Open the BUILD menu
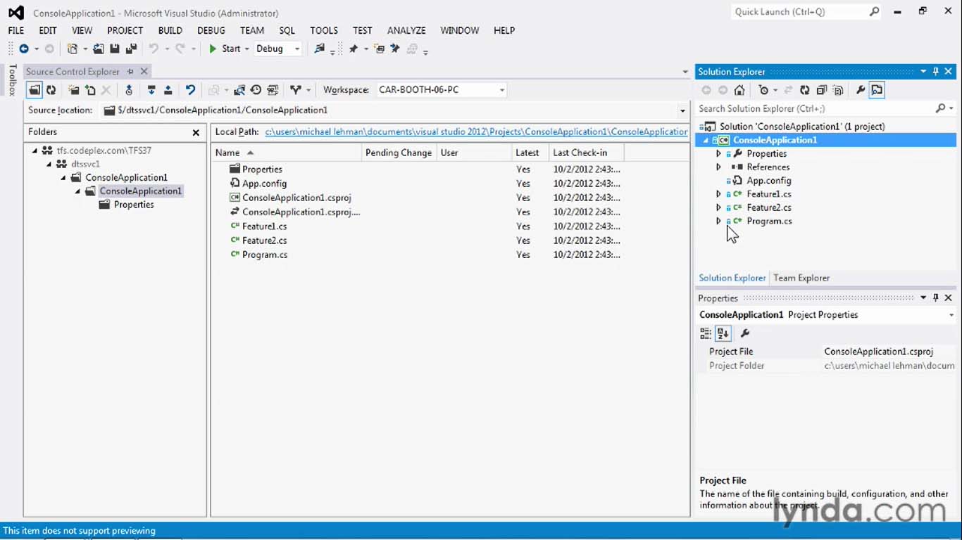 click(170, 30)
